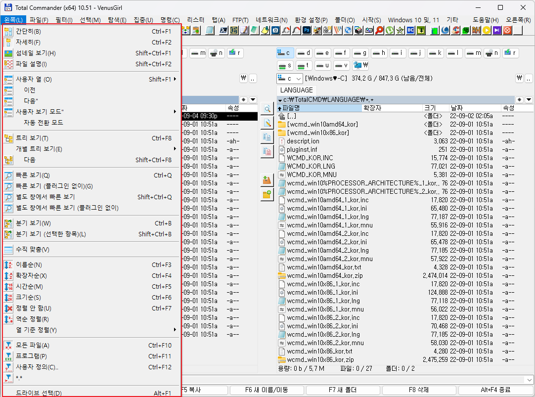Select 트리 보기(T) menu entry
This screenshot has width=535, height=397.
[x=91, y=138]
